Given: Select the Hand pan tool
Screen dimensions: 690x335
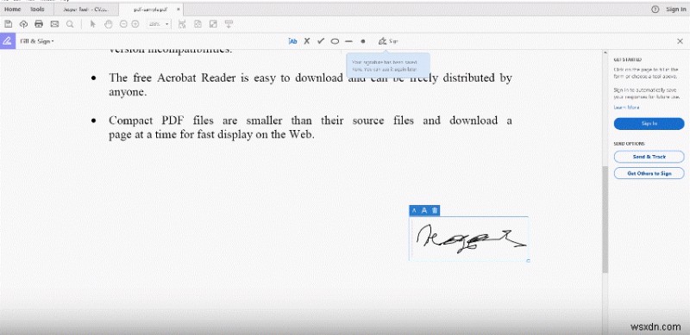Looking at the screenshot, I should point(109,24).
